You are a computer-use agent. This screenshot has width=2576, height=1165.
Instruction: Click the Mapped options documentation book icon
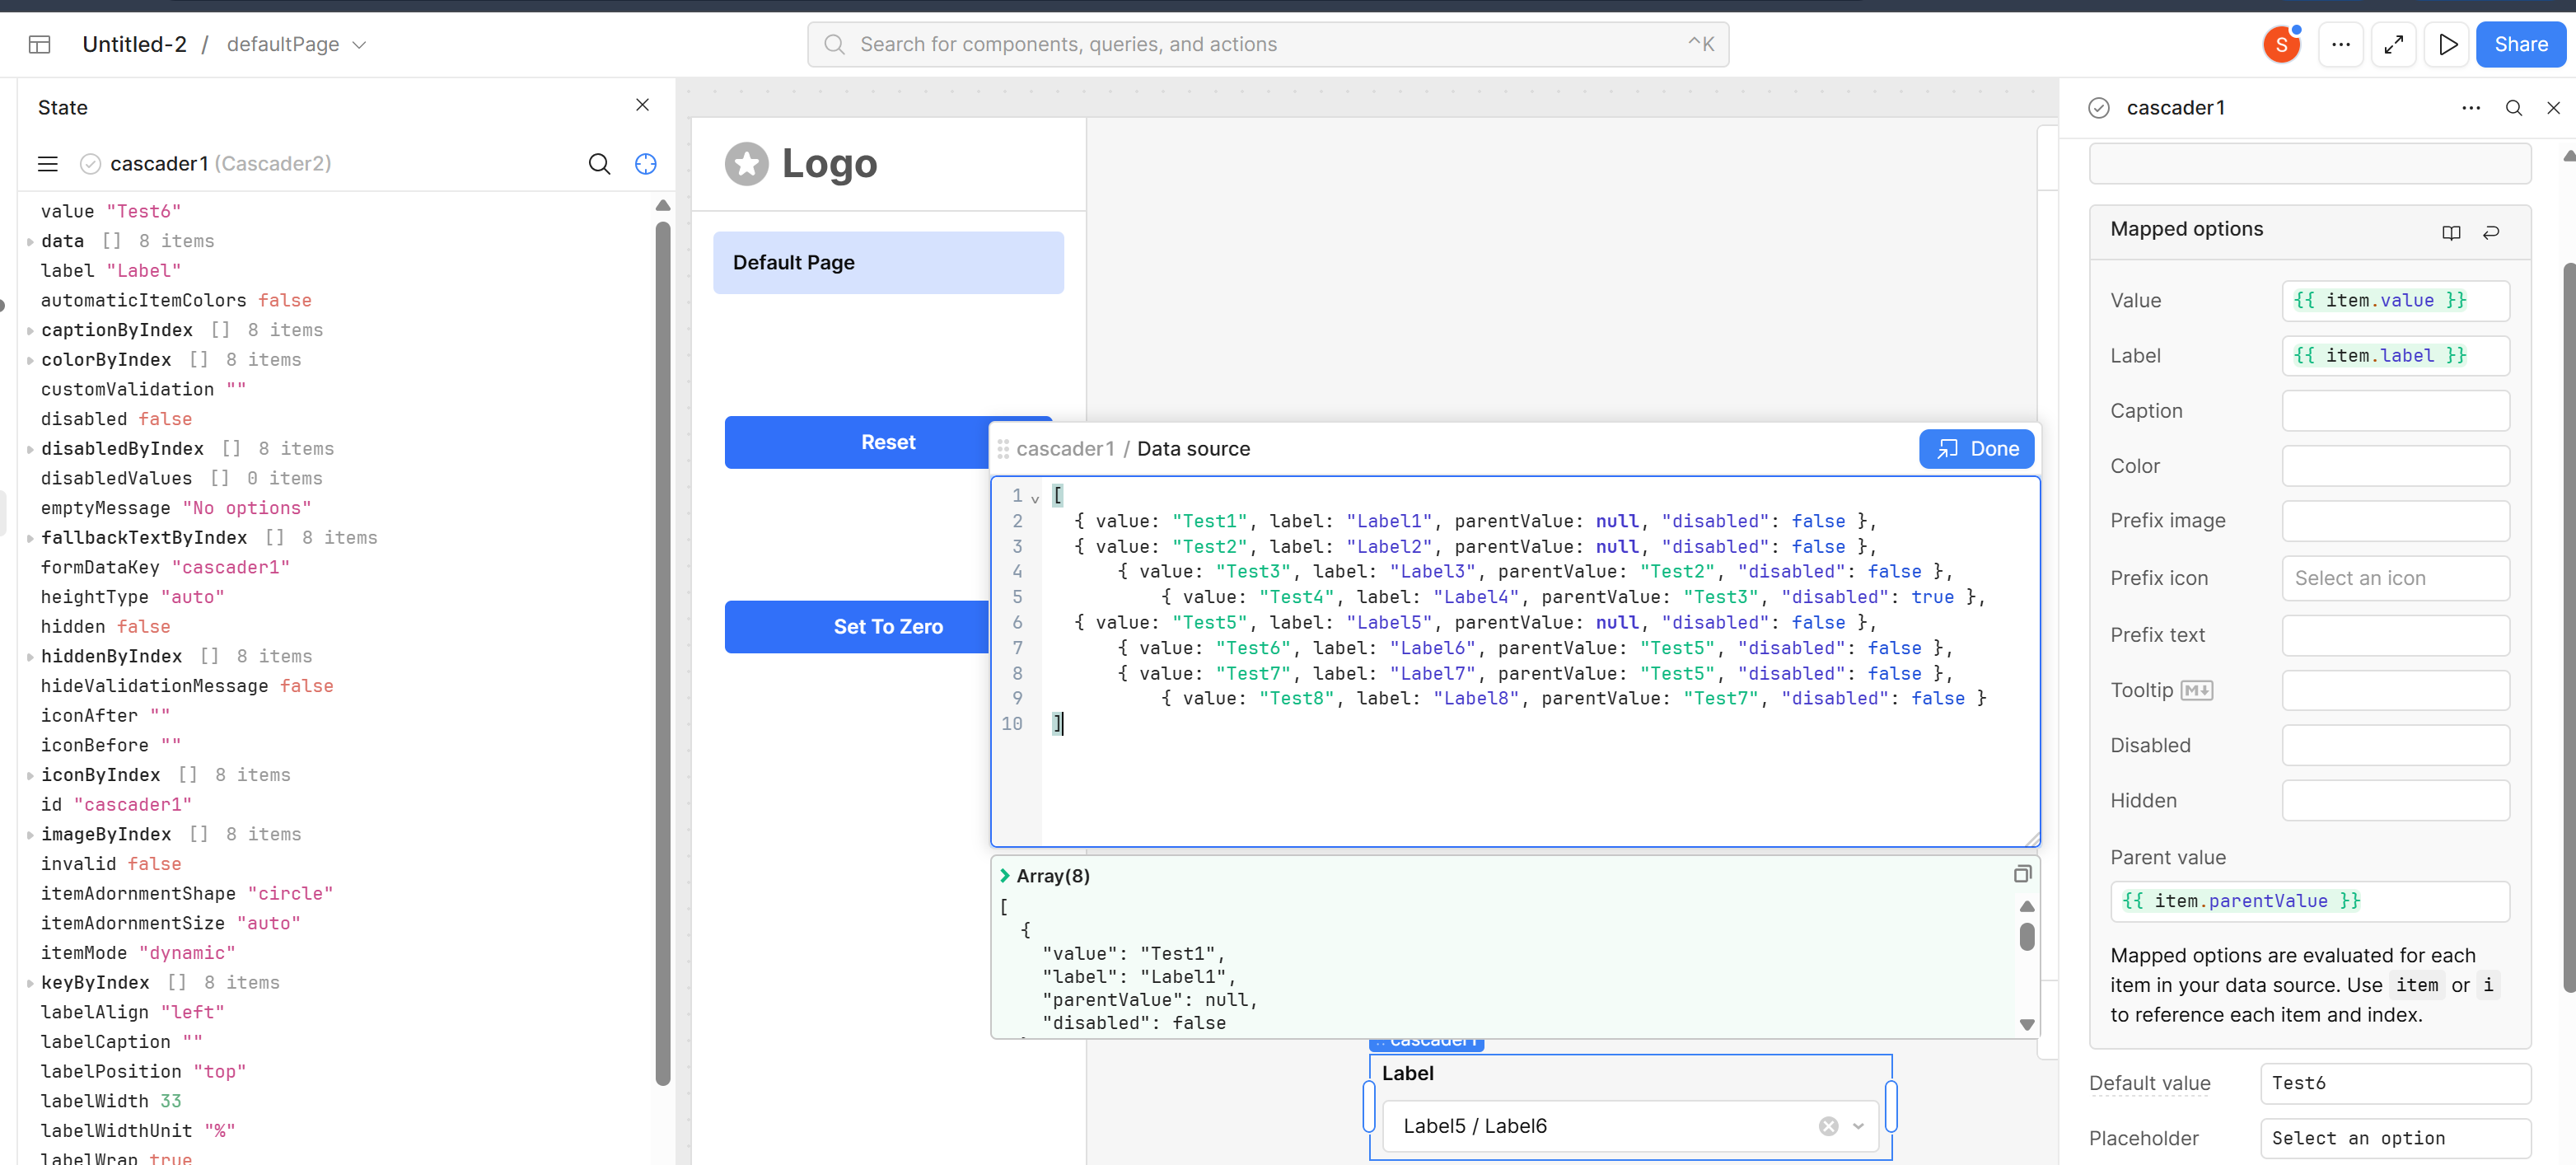click(x=2451, y=232)
